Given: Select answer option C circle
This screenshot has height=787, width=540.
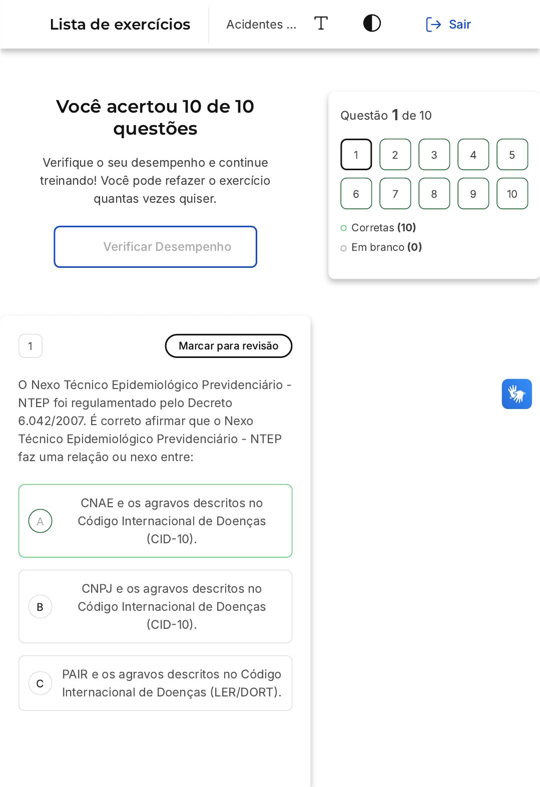Looking at the screenshot, I should click(x=40, y=683).
